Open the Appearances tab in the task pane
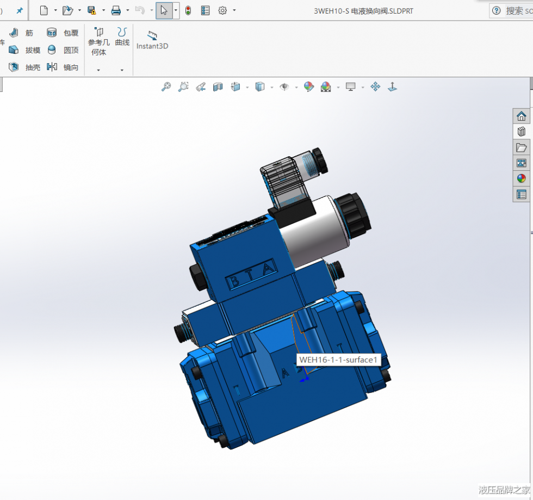Viewport: 533px width, 500px height. pos(521,178)
